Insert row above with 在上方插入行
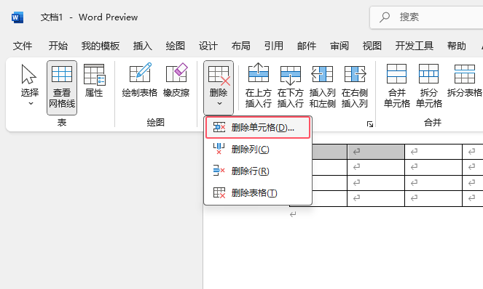 coord(259,86)
